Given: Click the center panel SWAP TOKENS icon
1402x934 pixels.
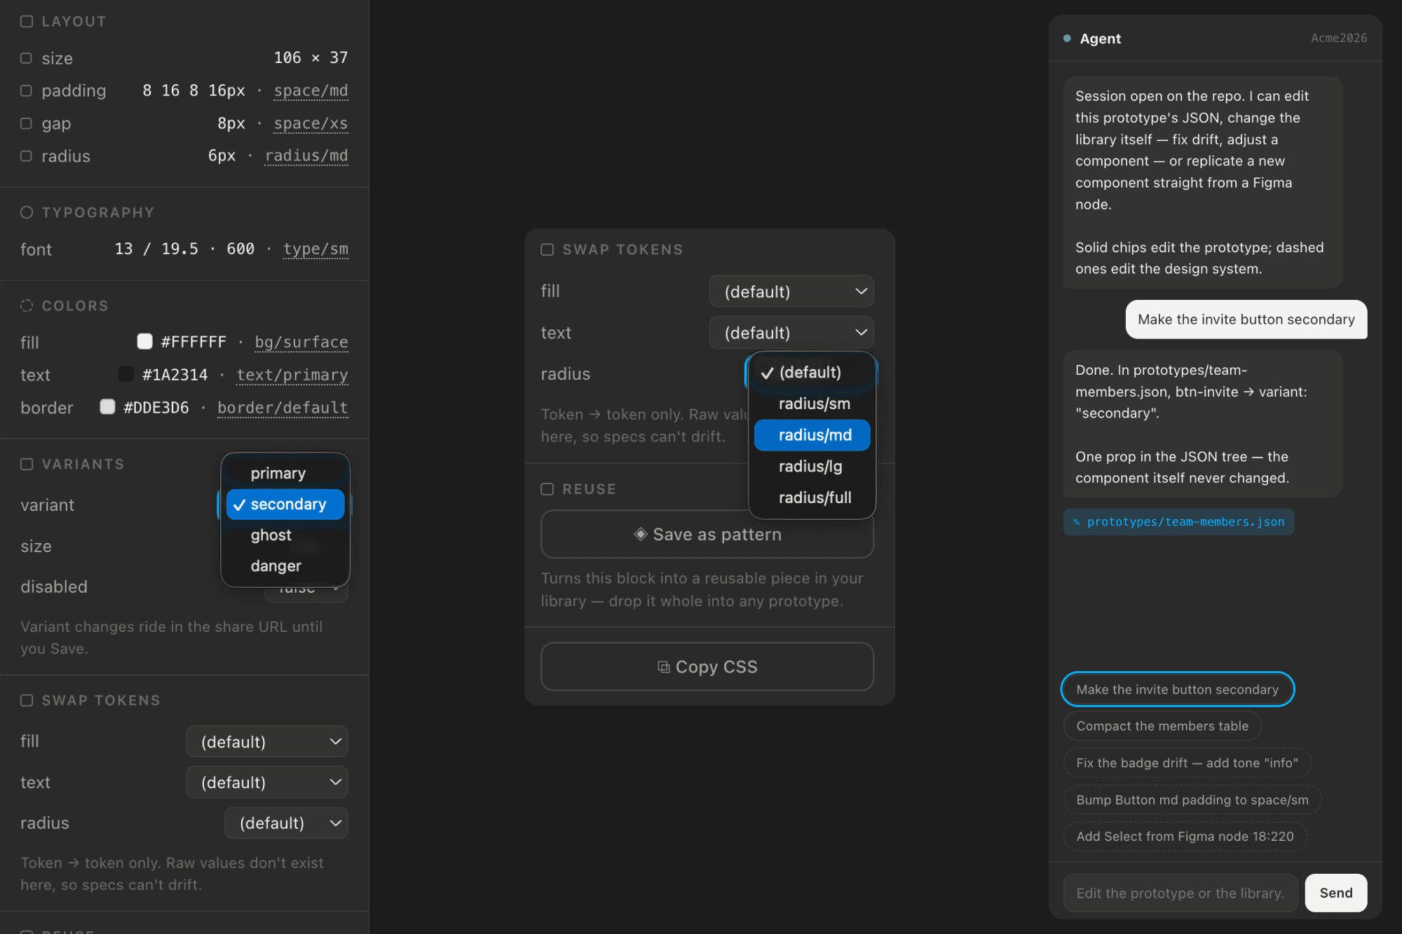Looking at the screenshot, I should [x=547, y=249].
